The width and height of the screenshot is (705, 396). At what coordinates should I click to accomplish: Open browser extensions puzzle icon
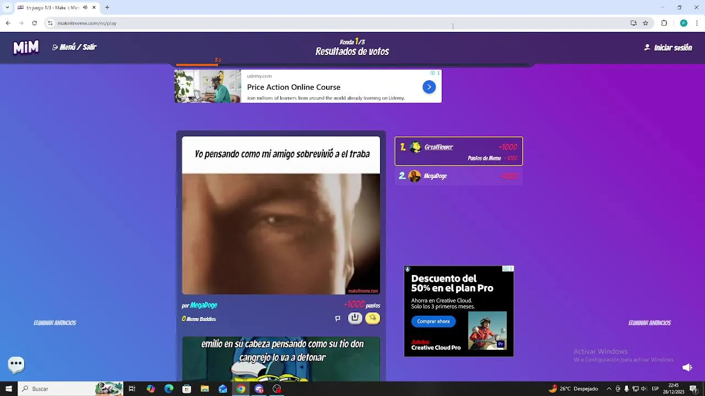[664, 23]
